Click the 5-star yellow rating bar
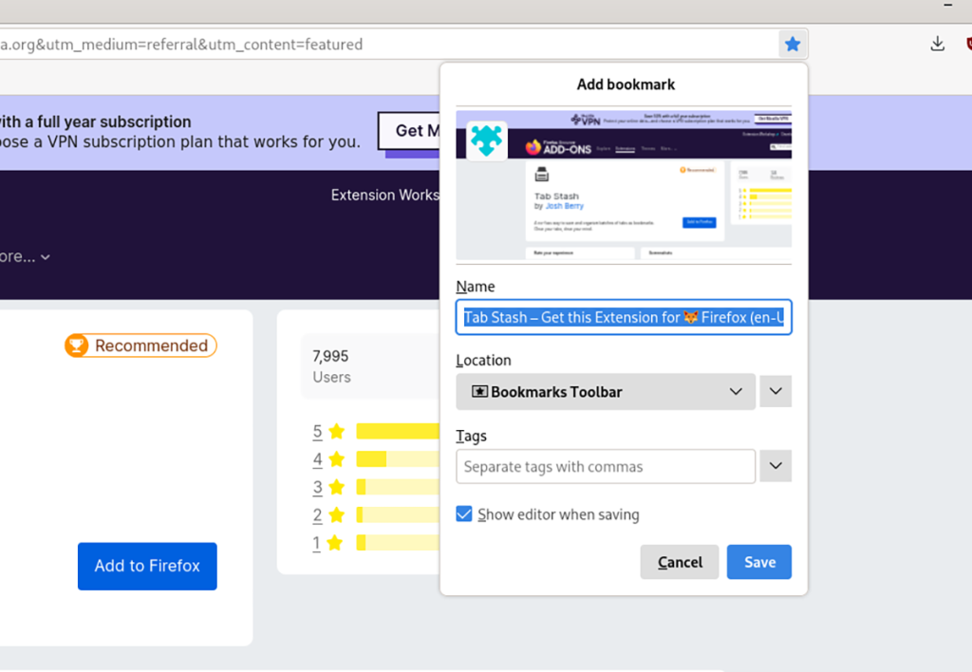 click(x=397, y=431)
